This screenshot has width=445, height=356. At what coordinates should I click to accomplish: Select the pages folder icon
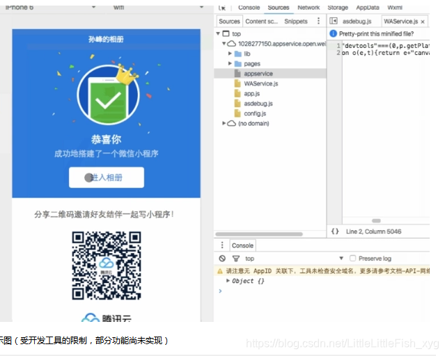point(238,64)
